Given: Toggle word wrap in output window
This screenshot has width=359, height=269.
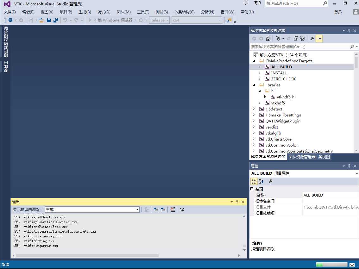Looking at the screenshot, I should [182, 210].
